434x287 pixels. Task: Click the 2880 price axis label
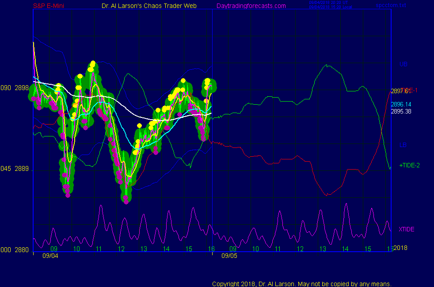pyautogui.click(x=22, y=249)
